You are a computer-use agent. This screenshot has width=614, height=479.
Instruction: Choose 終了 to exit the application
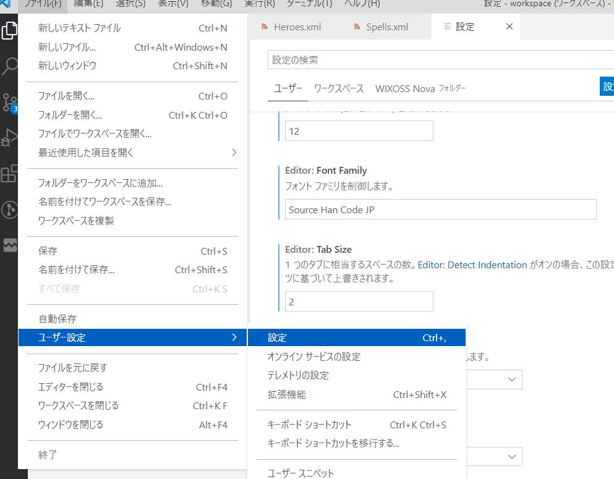133,455
